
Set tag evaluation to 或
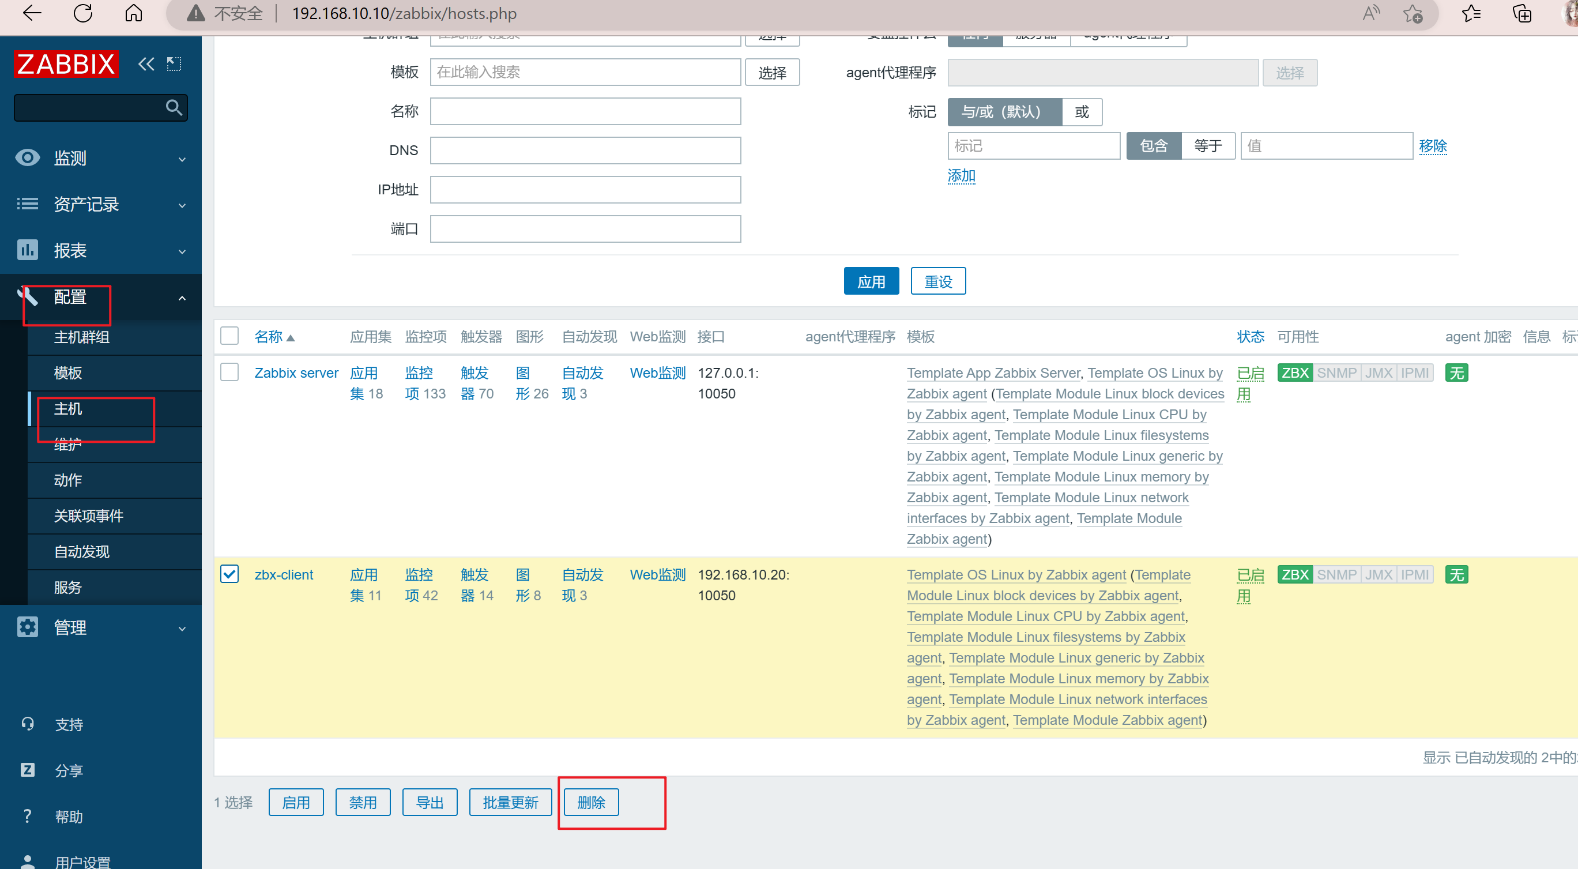(x=1082, y=112)
